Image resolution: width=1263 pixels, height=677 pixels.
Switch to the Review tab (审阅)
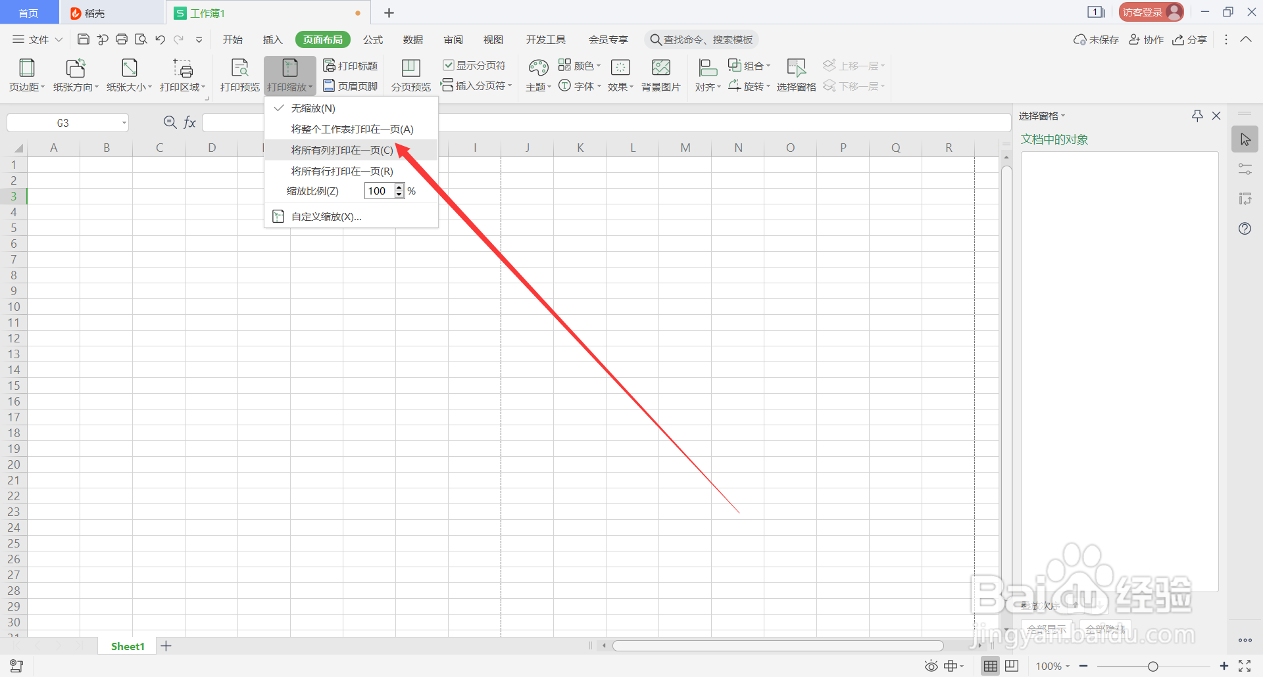point(453,39)
